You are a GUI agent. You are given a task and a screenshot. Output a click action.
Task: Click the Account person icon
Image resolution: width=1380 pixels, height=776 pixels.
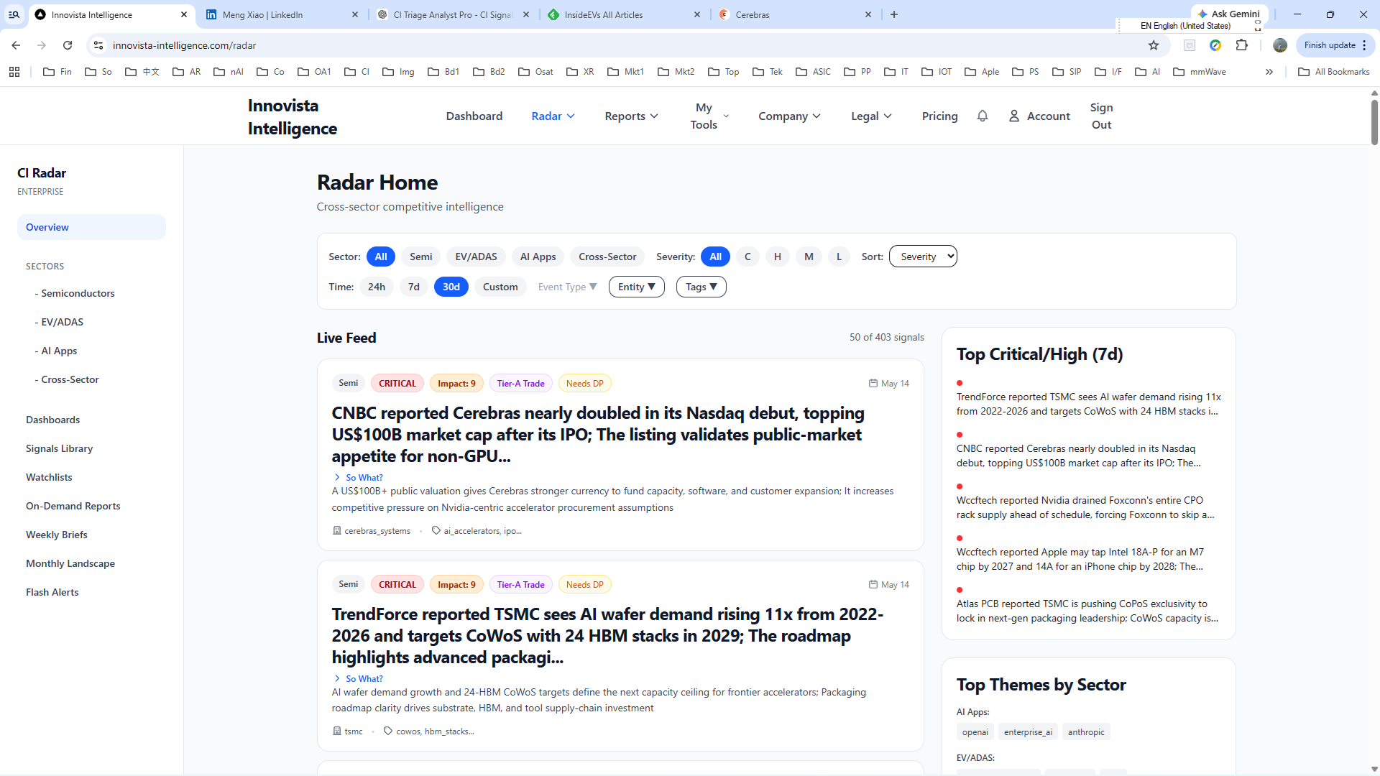tap(1014, 116)
